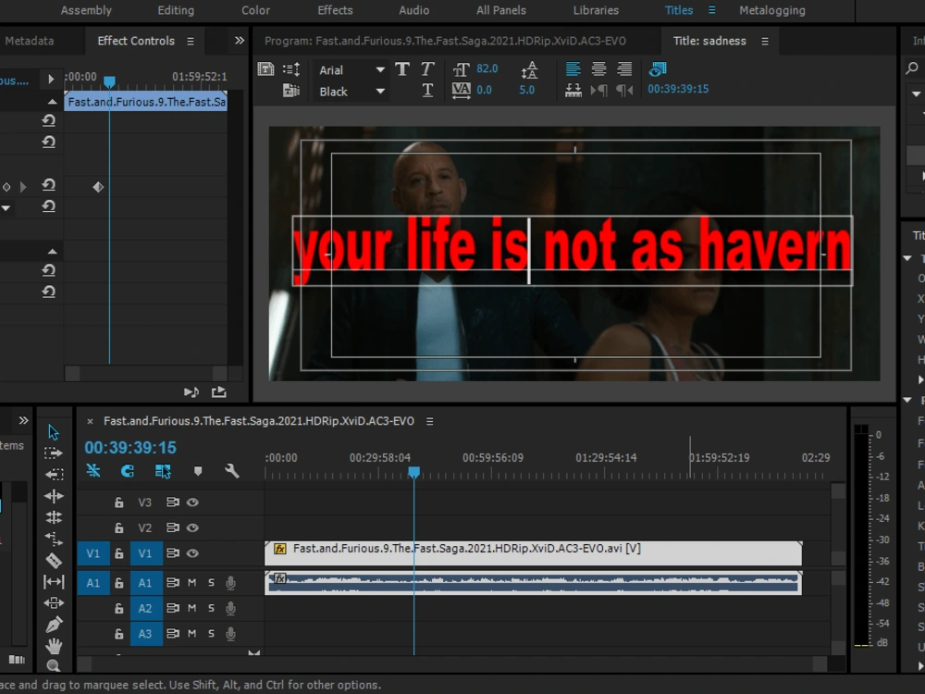
Task: Select the Zoom magnifier tool
Action: pos(54,666)
